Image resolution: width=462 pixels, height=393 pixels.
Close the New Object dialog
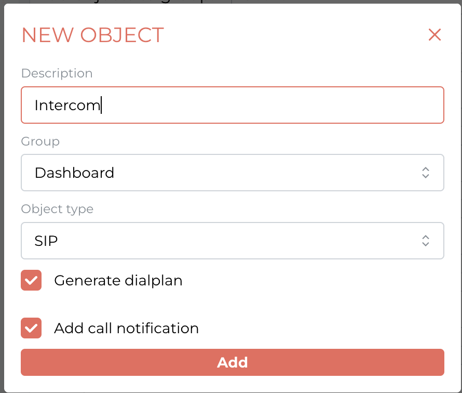point(434,35)
